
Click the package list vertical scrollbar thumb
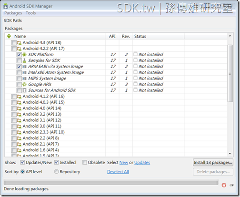tap(230, 73)
